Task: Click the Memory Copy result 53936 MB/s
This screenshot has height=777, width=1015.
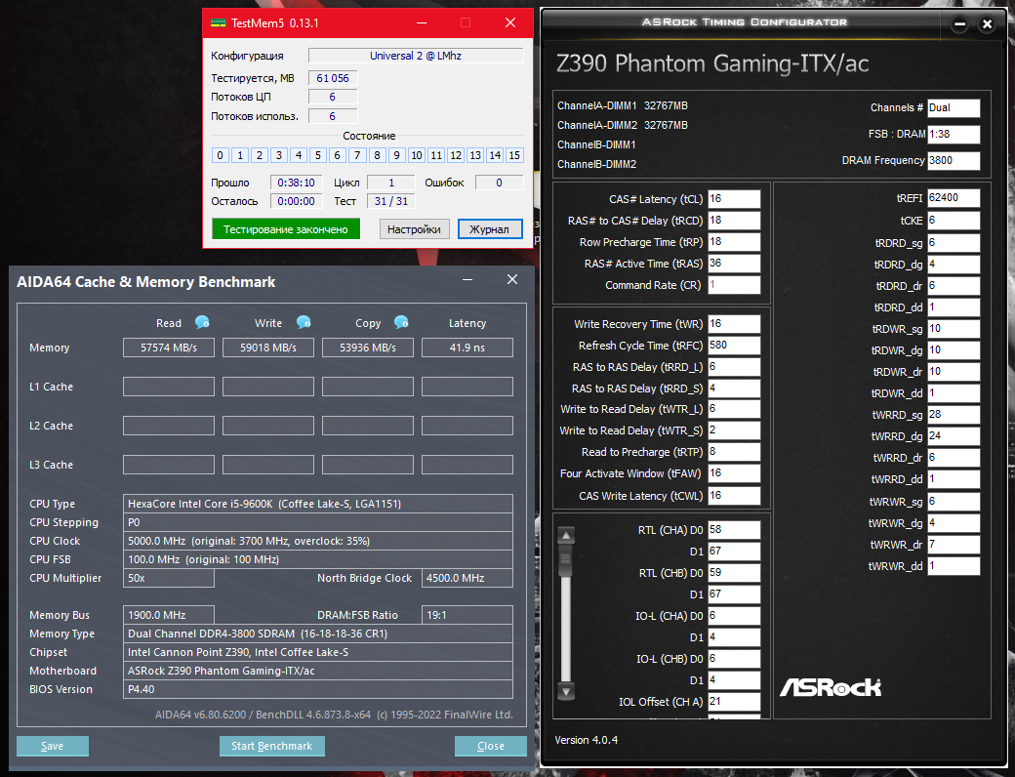Action: (368, 348)
